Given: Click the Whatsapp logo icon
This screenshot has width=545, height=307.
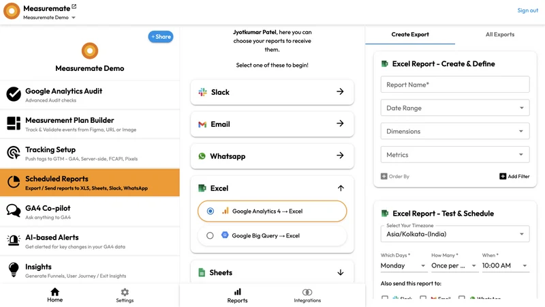Looking at the screenshot, I should click(202, 156).
